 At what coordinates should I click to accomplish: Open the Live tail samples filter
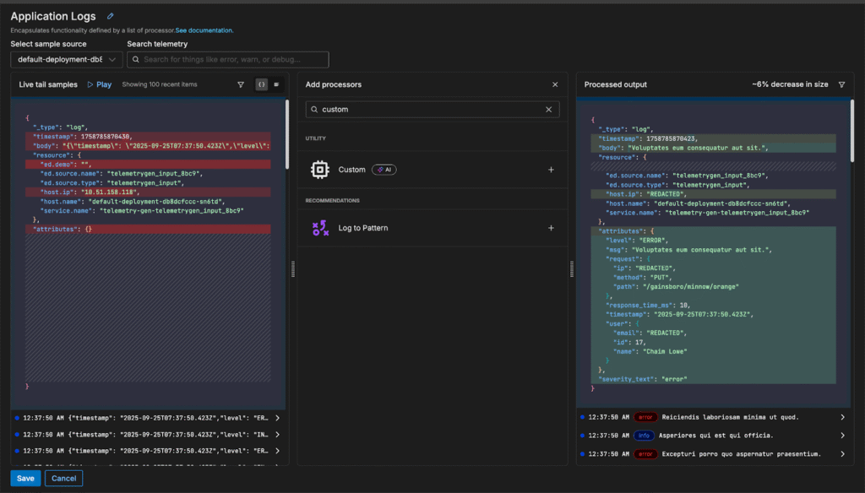click(x=241, y=84)
